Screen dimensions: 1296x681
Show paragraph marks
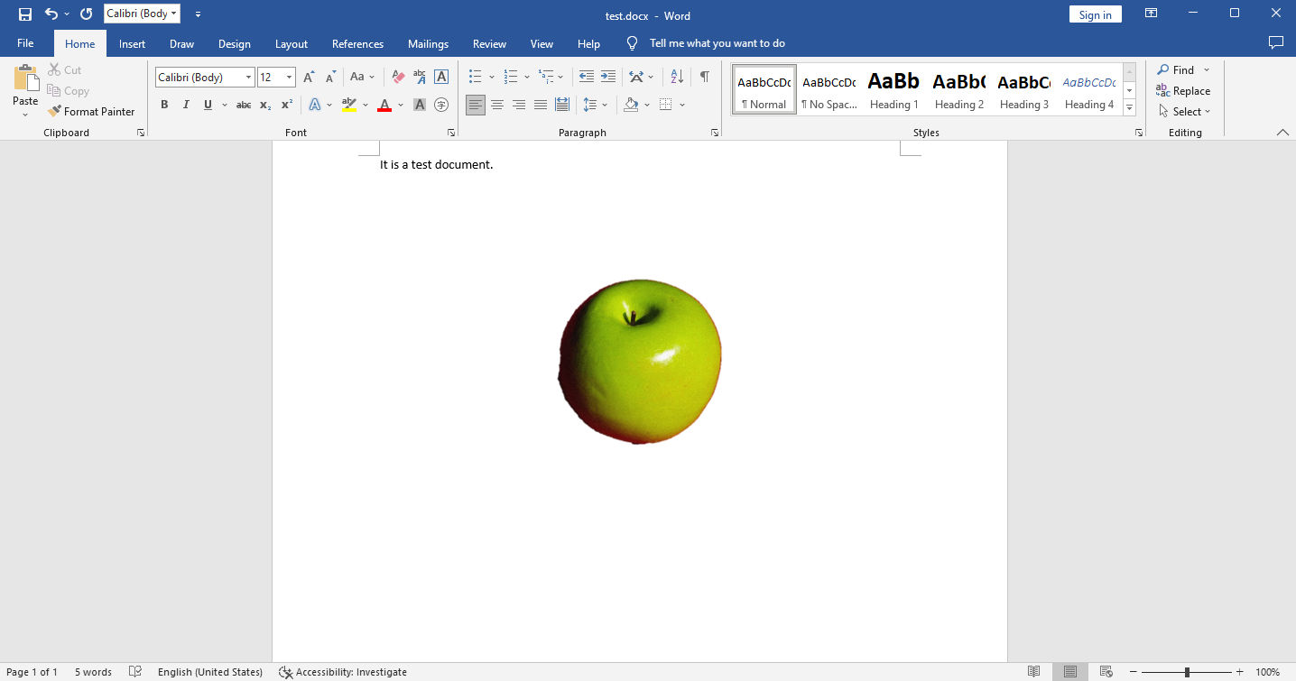pos(704,77)
